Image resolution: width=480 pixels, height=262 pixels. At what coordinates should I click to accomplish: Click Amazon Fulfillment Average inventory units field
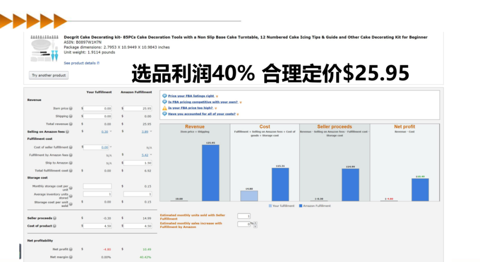coord(138,194)
